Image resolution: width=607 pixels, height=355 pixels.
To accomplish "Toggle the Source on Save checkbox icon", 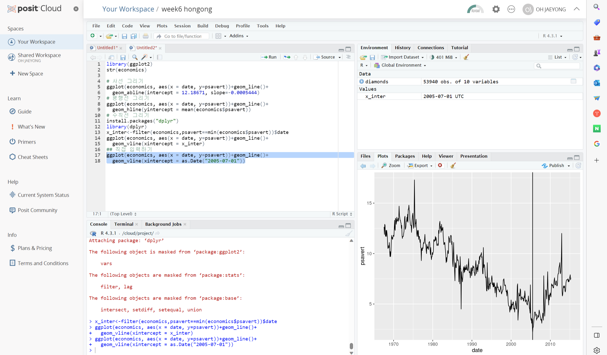I will tap(159, 57).
